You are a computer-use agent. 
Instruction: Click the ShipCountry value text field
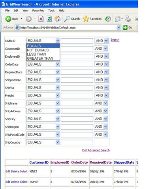77,142
